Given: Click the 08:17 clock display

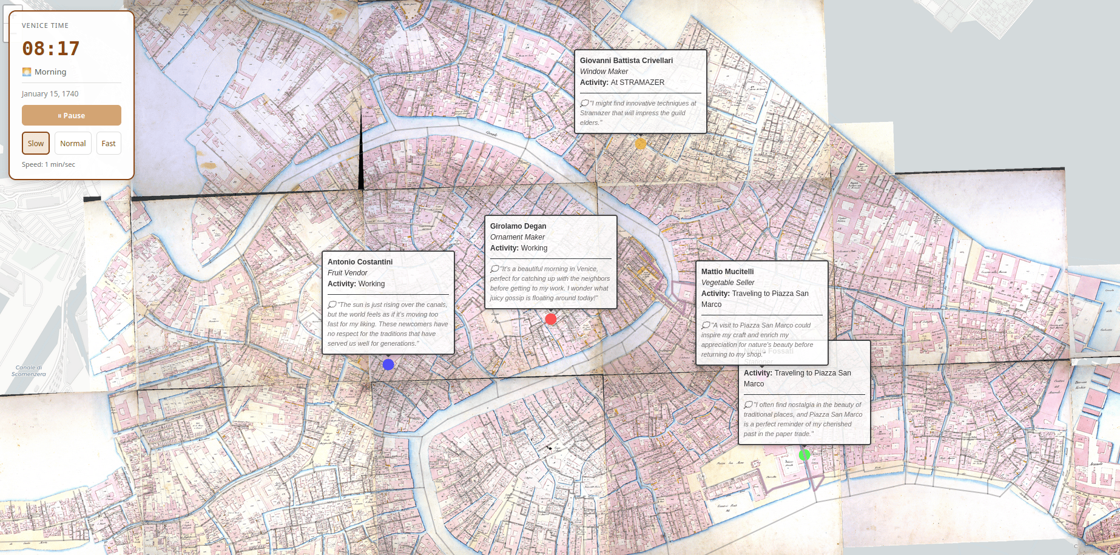Looking at the screenshot, I should click(x=51, y=49).
